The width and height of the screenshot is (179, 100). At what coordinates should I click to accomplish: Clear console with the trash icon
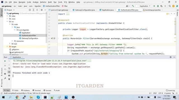(9, 79)
